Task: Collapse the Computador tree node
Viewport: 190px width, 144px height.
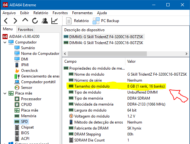Action: pyautogui.click(x=5, y=42)
